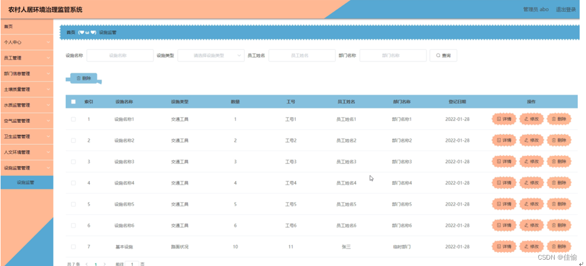Image resolution: width=586 pixels, height=266 pixels.
Task: Click into the 员工姓名 search field
Action: [x=302, y=56]
